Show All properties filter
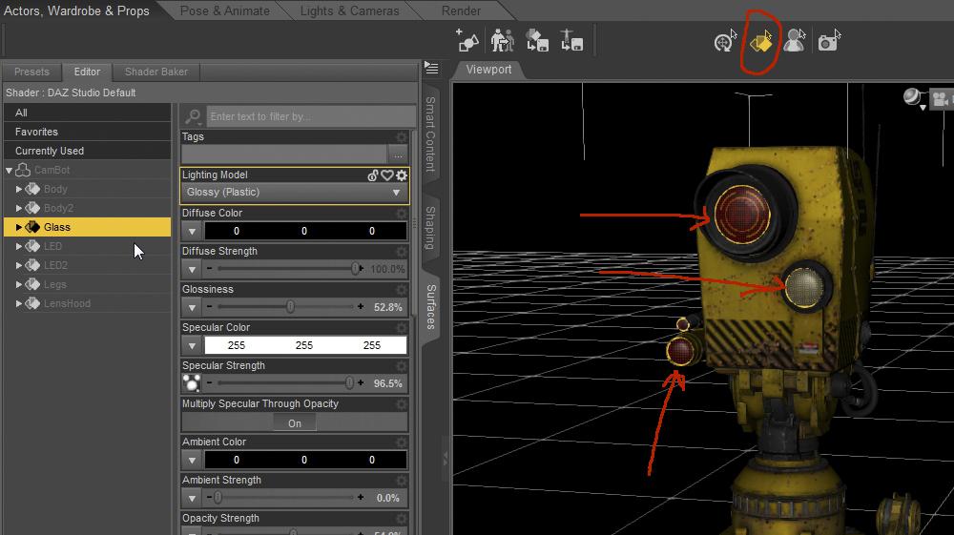Screen dimensions: 954x535 (88, 113)
